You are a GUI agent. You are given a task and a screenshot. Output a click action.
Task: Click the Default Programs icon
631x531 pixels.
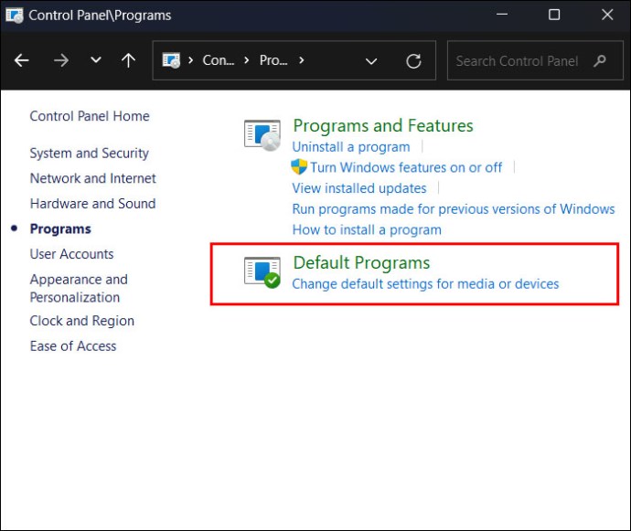(262, 271)
